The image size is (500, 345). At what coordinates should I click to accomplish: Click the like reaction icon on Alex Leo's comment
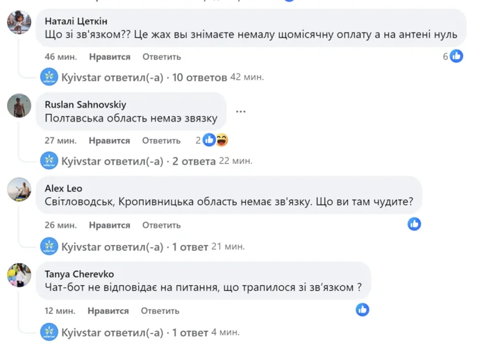click(x=415, y=224)
